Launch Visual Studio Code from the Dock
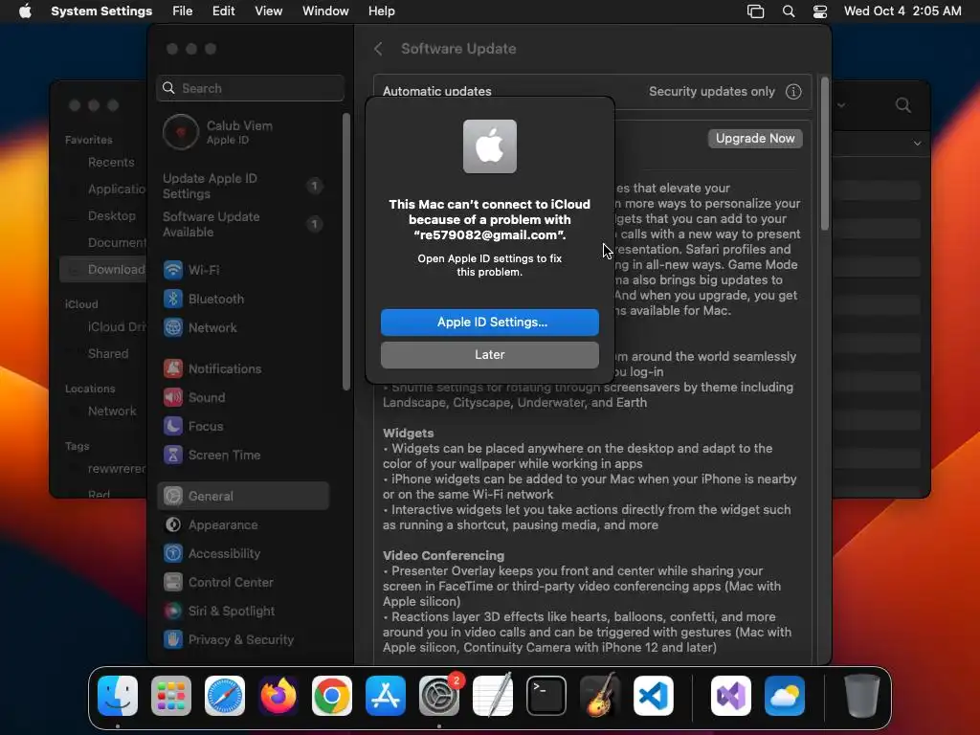This screenshot has height=735, width=980. click(653, 696)
